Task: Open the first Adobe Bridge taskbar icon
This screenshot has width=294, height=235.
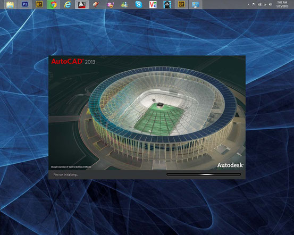Action: tap(39, 4)
